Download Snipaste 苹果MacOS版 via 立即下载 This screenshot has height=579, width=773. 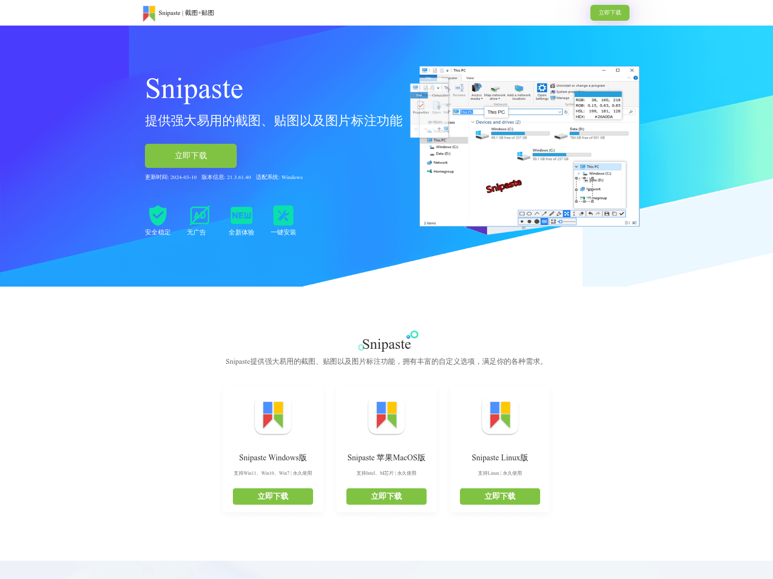(x=386, y=496)
